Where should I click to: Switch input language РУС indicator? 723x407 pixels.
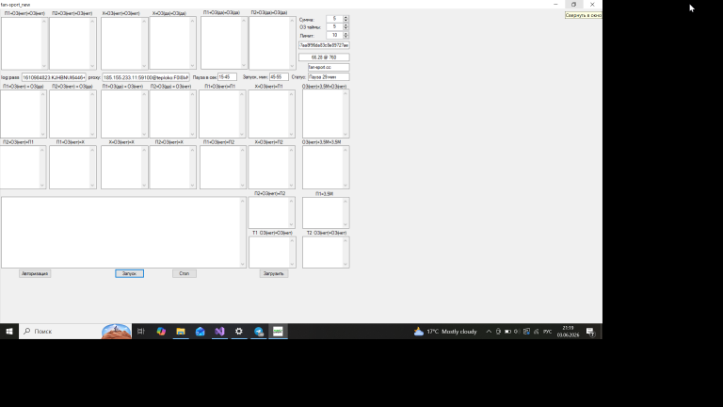click(547, 332)
